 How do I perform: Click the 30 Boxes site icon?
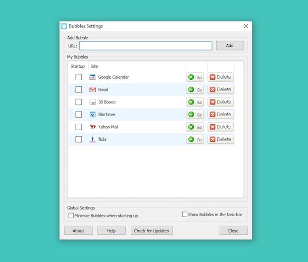[92, 102]
